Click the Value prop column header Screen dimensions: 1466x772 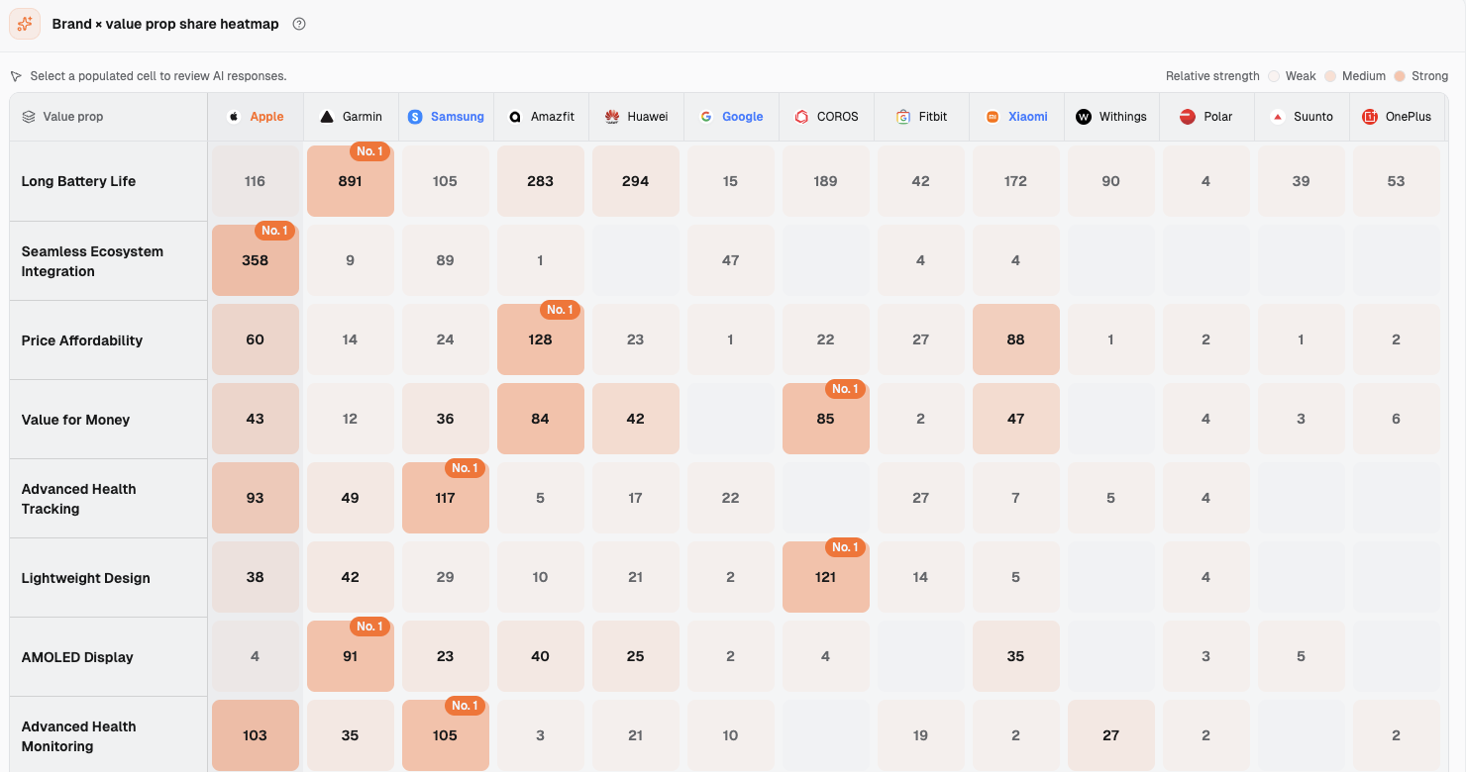click(108, 117)
